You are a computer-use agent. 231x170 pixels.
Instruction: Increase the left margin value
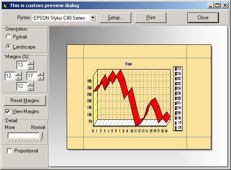[18, 74]
